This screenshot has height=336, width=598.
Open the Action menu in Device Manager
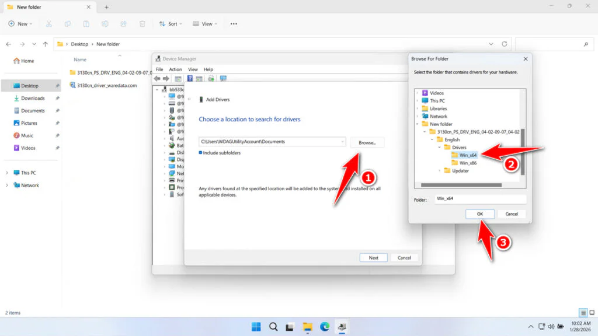point(175,69)
